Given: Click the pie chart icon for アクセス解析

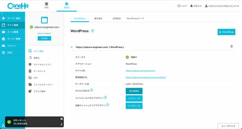Looking at the screenshot, I should pyautogui.click(x=30, y=91).
